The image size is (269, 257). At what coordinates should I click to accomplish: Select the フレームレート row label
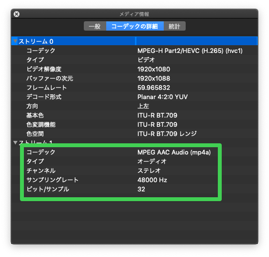tap(46, 87)
